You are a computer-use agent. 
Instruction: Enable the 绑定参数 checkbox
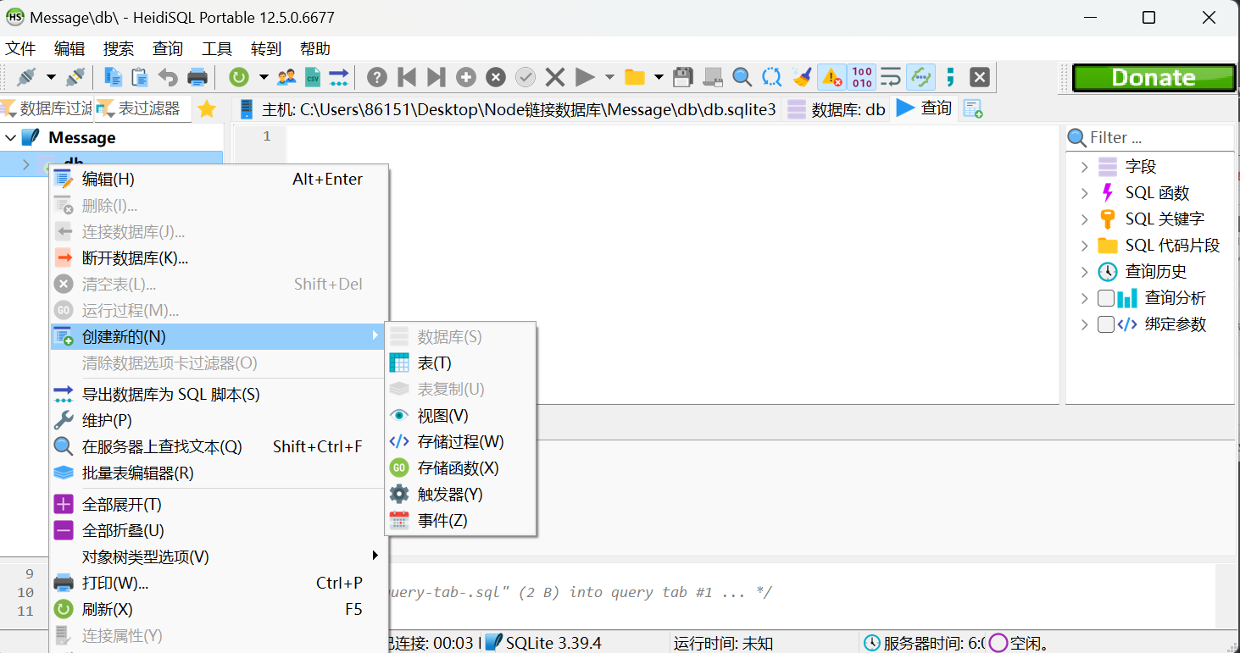click(1105, 324)
